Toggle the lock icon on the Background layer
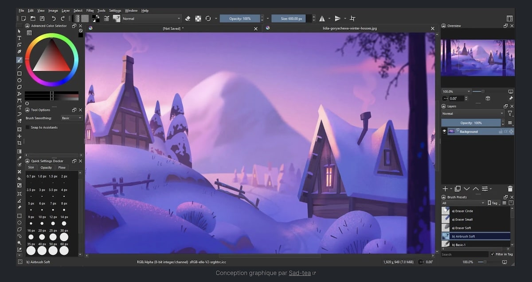 [501, 131]
